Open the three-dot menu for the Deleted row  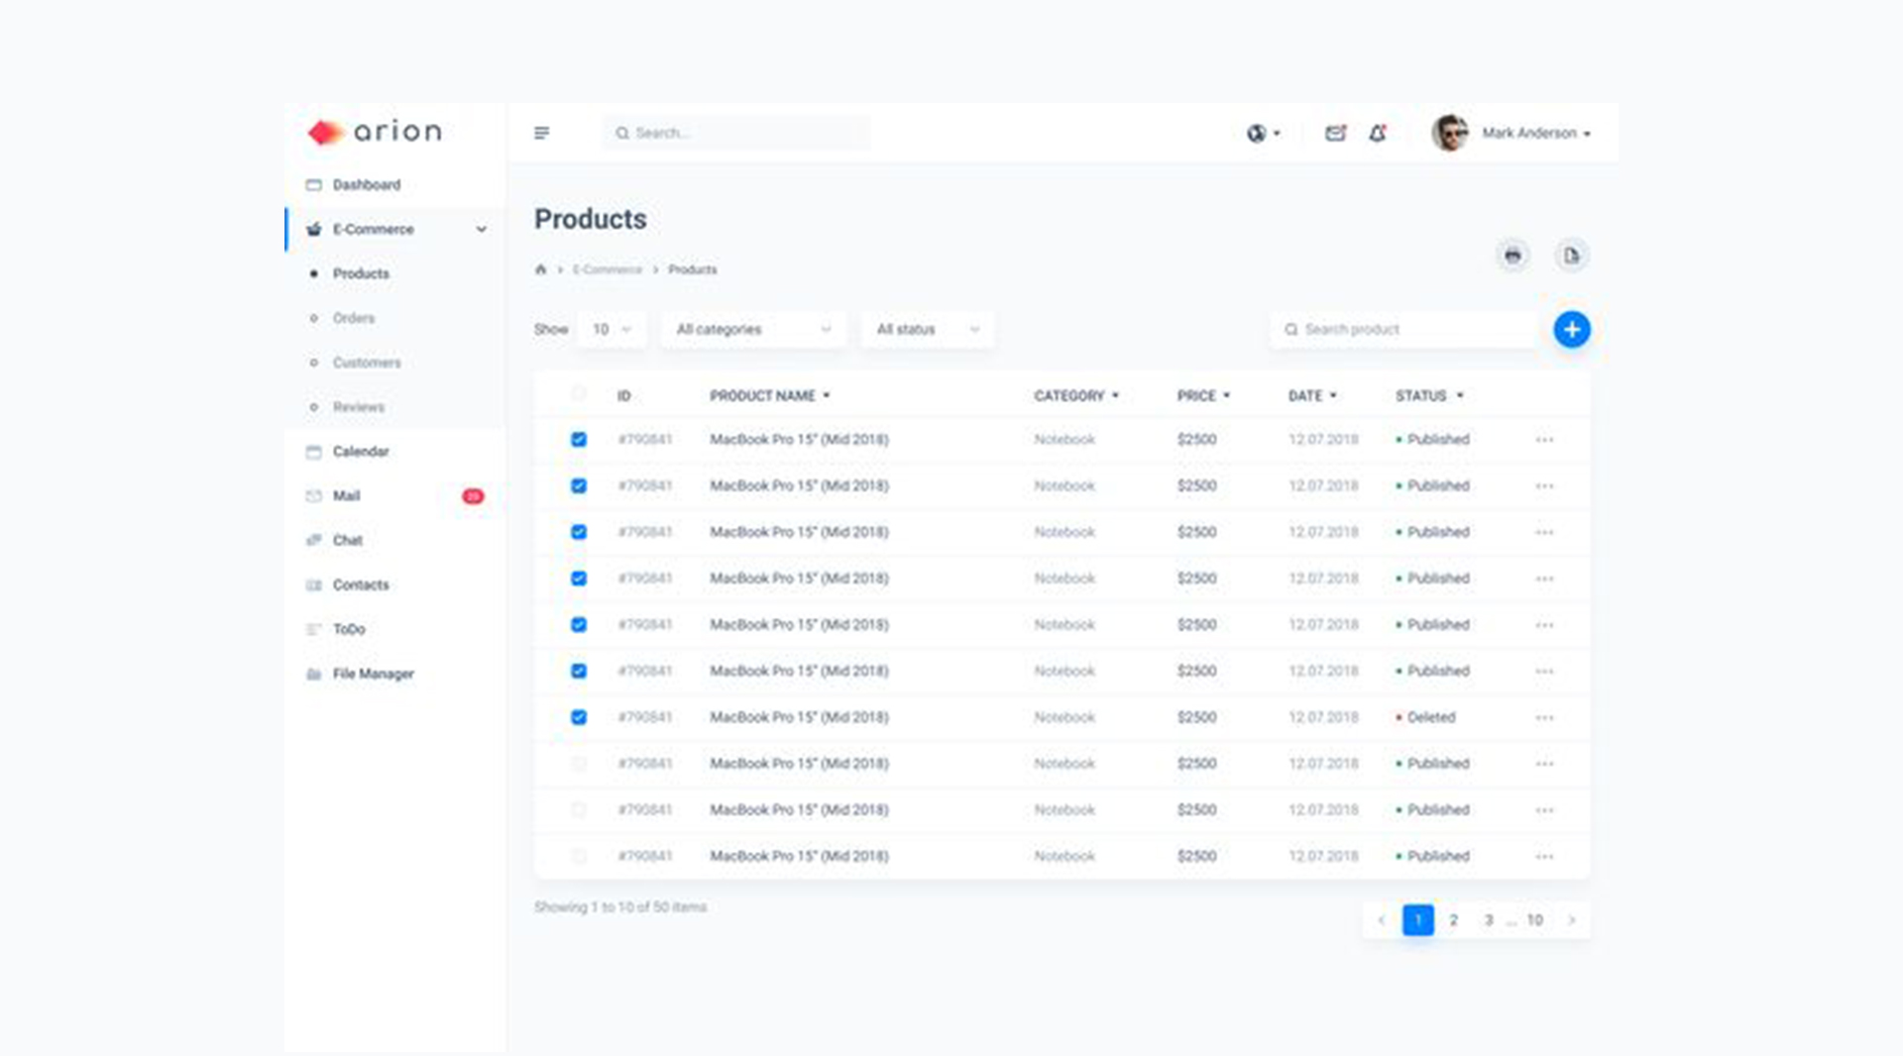(1544, 717)
